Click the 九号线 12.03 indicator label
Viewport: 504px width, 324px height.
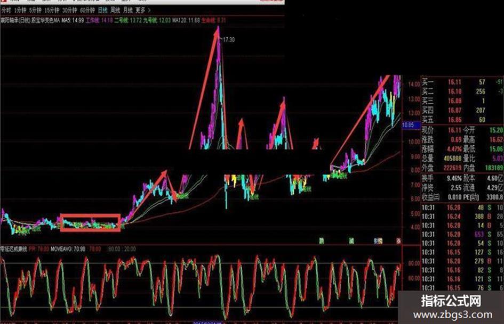[x=157, y=20]
